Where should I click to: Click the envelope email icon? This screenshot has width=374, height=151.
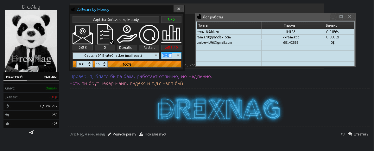pos(83,34)
